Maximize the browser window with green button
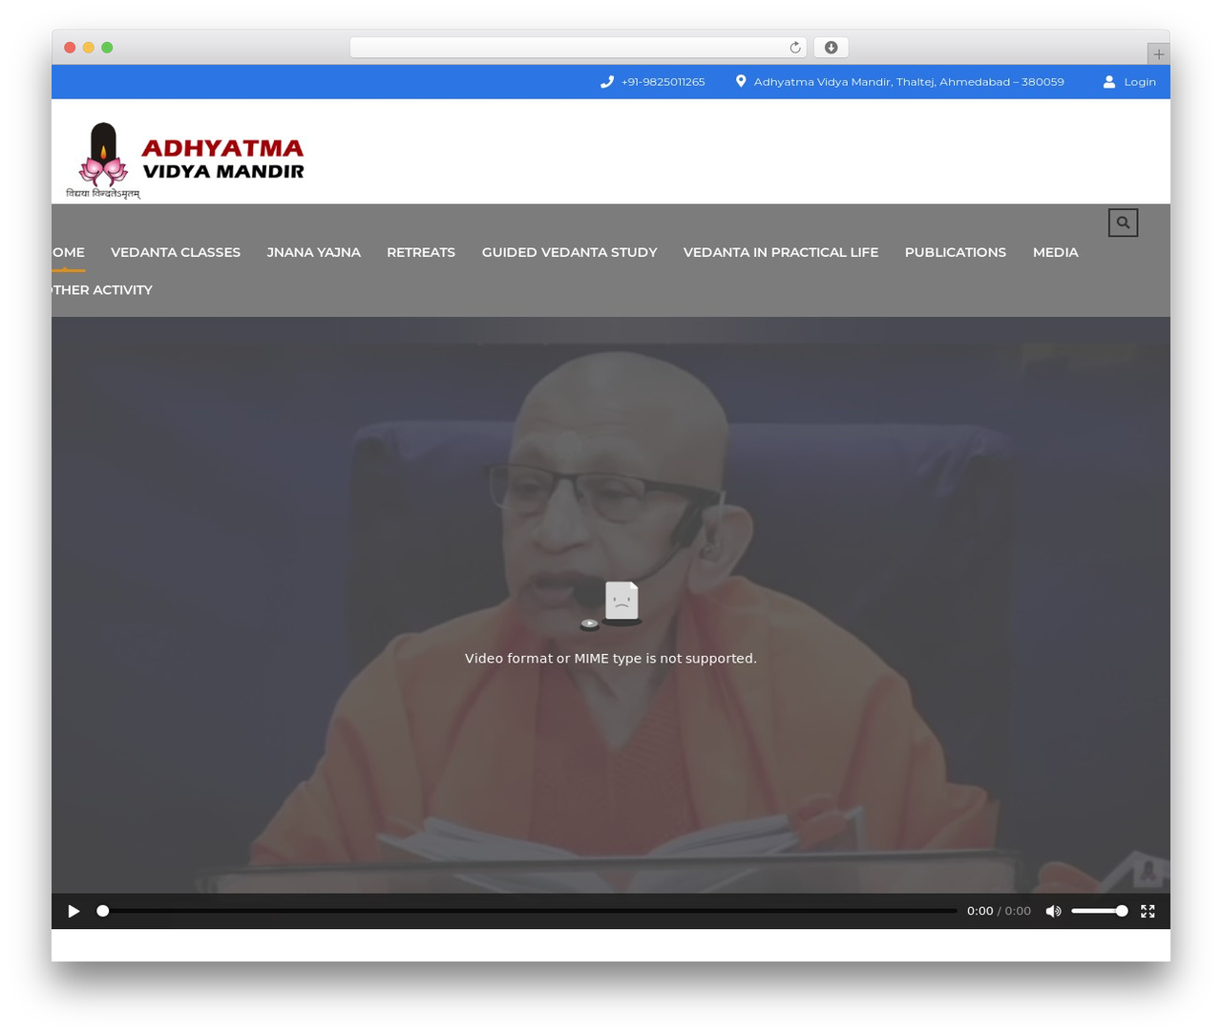 pos(107,48)
